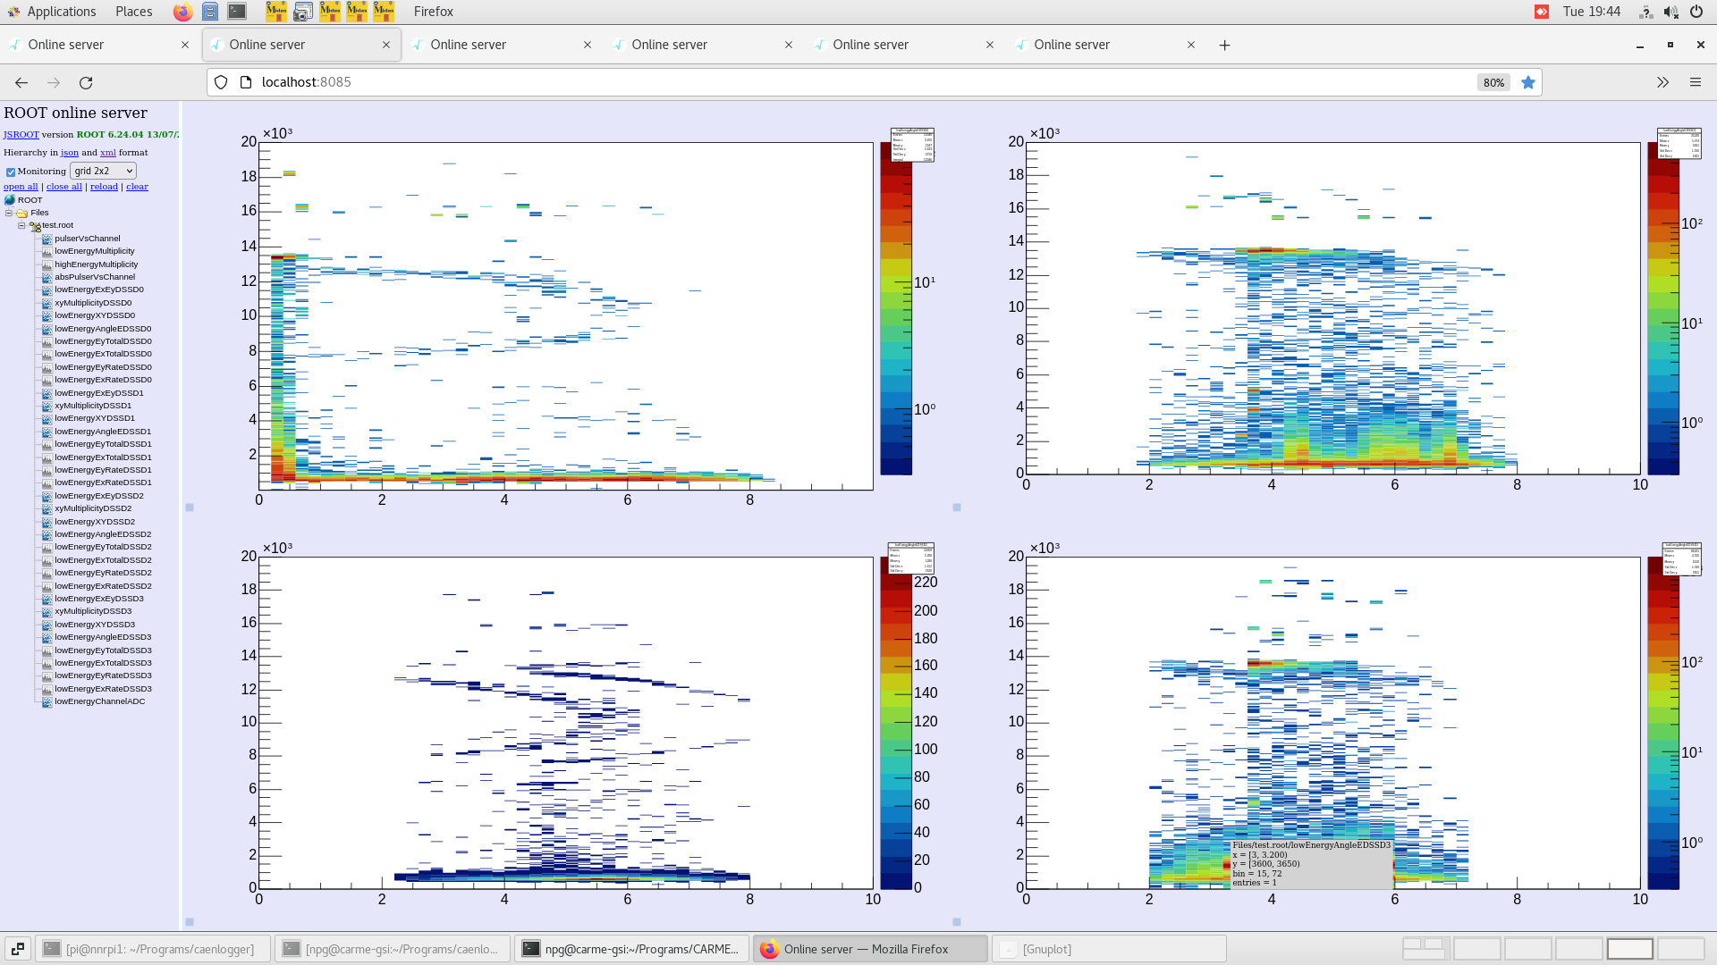
Task: Click the 'close all' link
Action: pyautogui.click(x=63, y=187)
